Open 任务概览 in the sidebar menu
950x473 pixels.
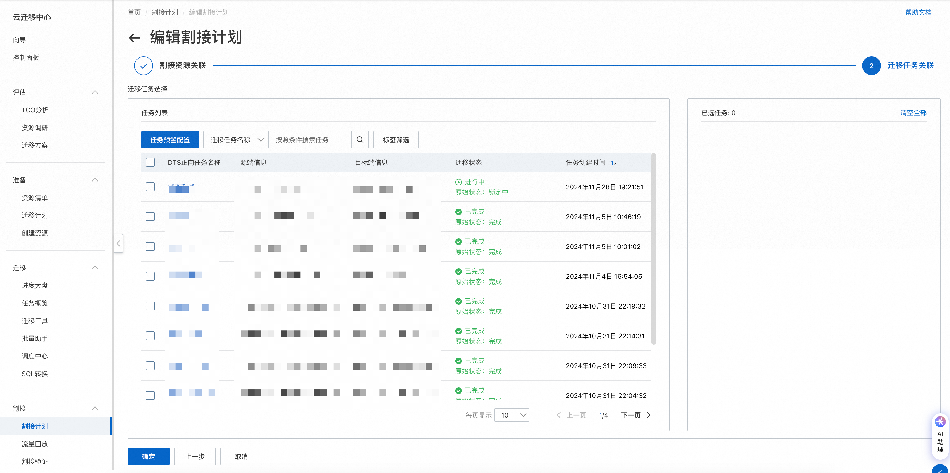[x=35, y=303]
